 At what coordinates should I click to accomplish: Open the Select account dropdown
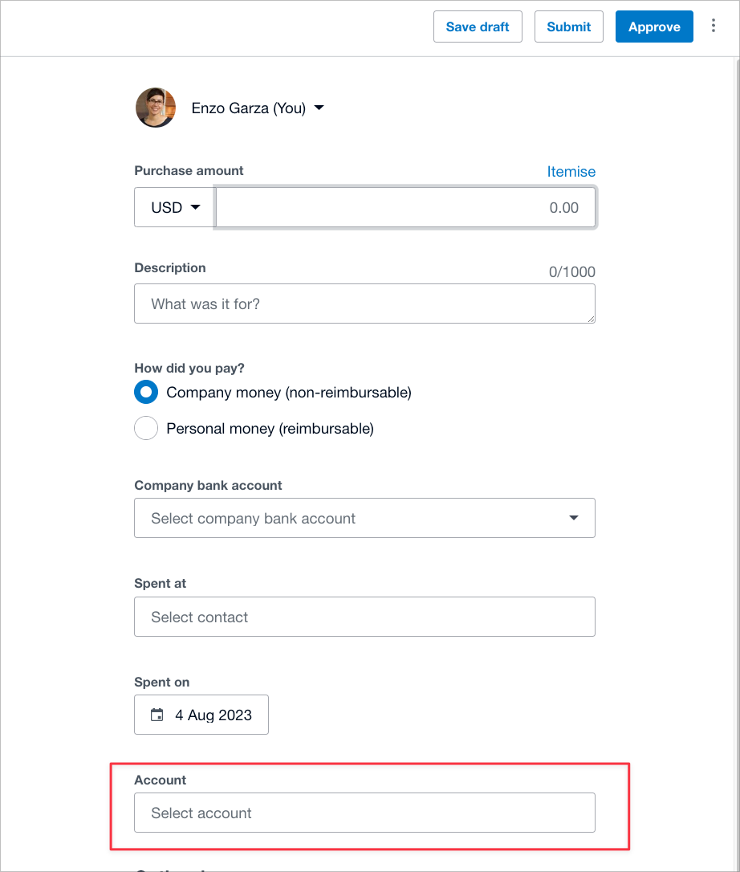tap(364, 813)
